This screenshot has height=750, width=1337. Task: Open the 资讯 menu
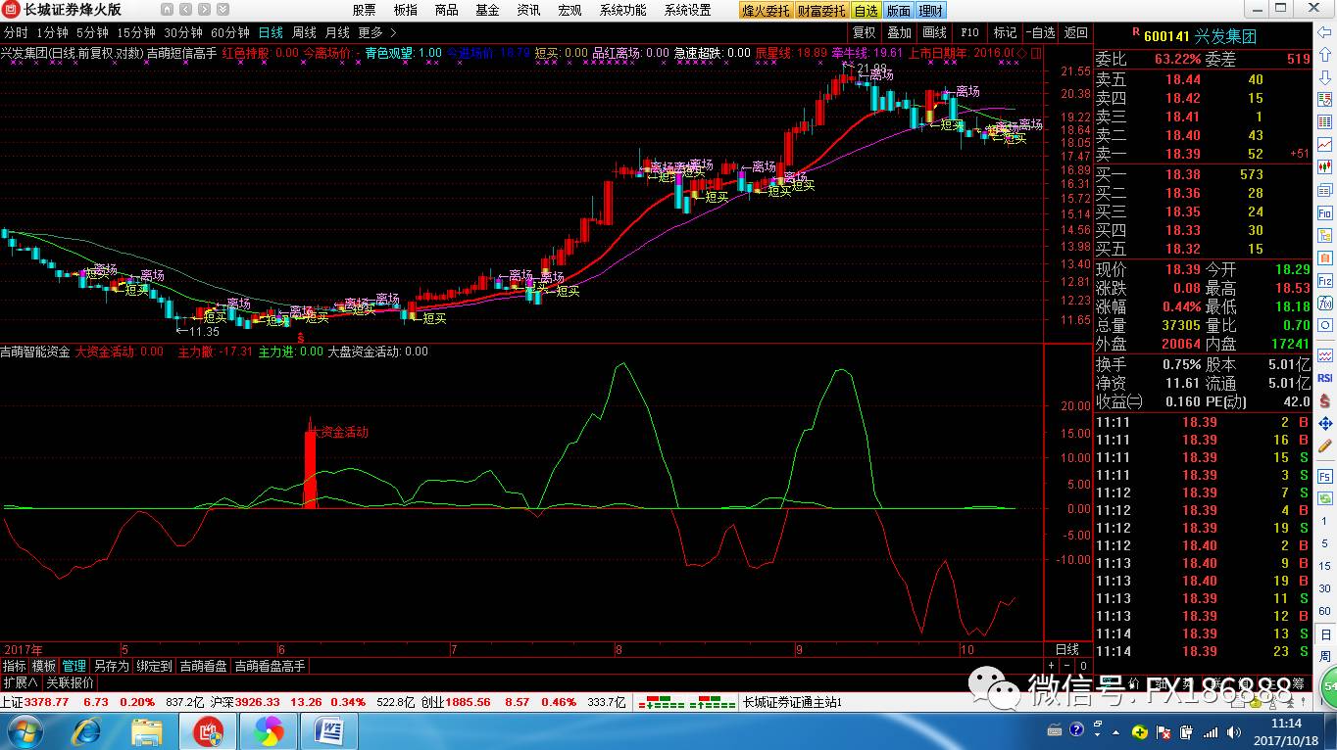(x=528, y=10)
